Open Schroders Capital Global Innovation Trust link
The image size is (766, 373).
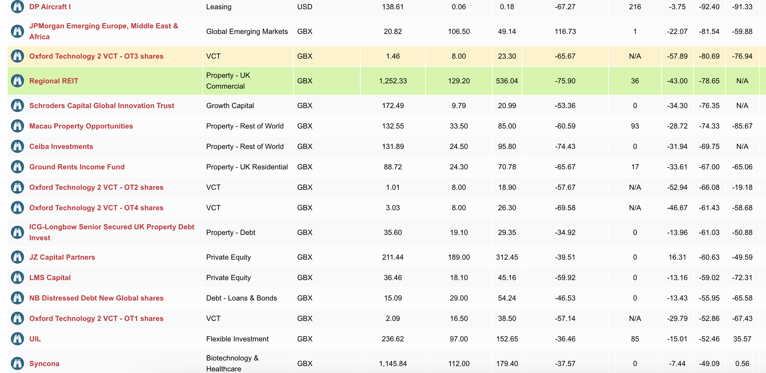click(102, 105)
